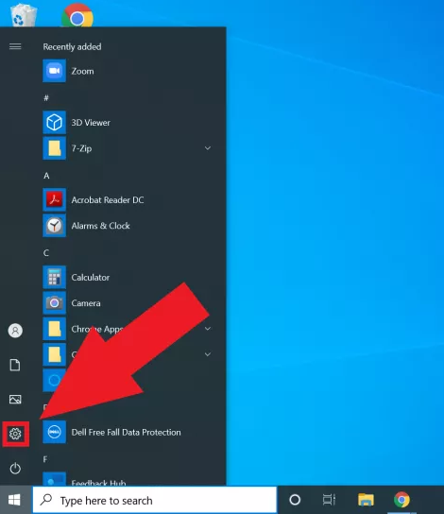Open Dell Free Fall Data Protection icon
Image resolution: width=444 pixels, height=514 pixels.
55,432
